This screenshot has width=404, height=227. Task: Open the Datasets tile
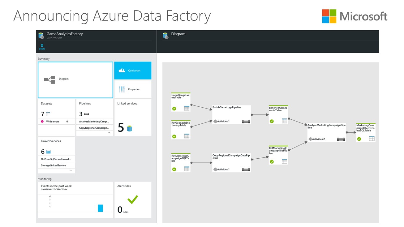coord(56,117)
